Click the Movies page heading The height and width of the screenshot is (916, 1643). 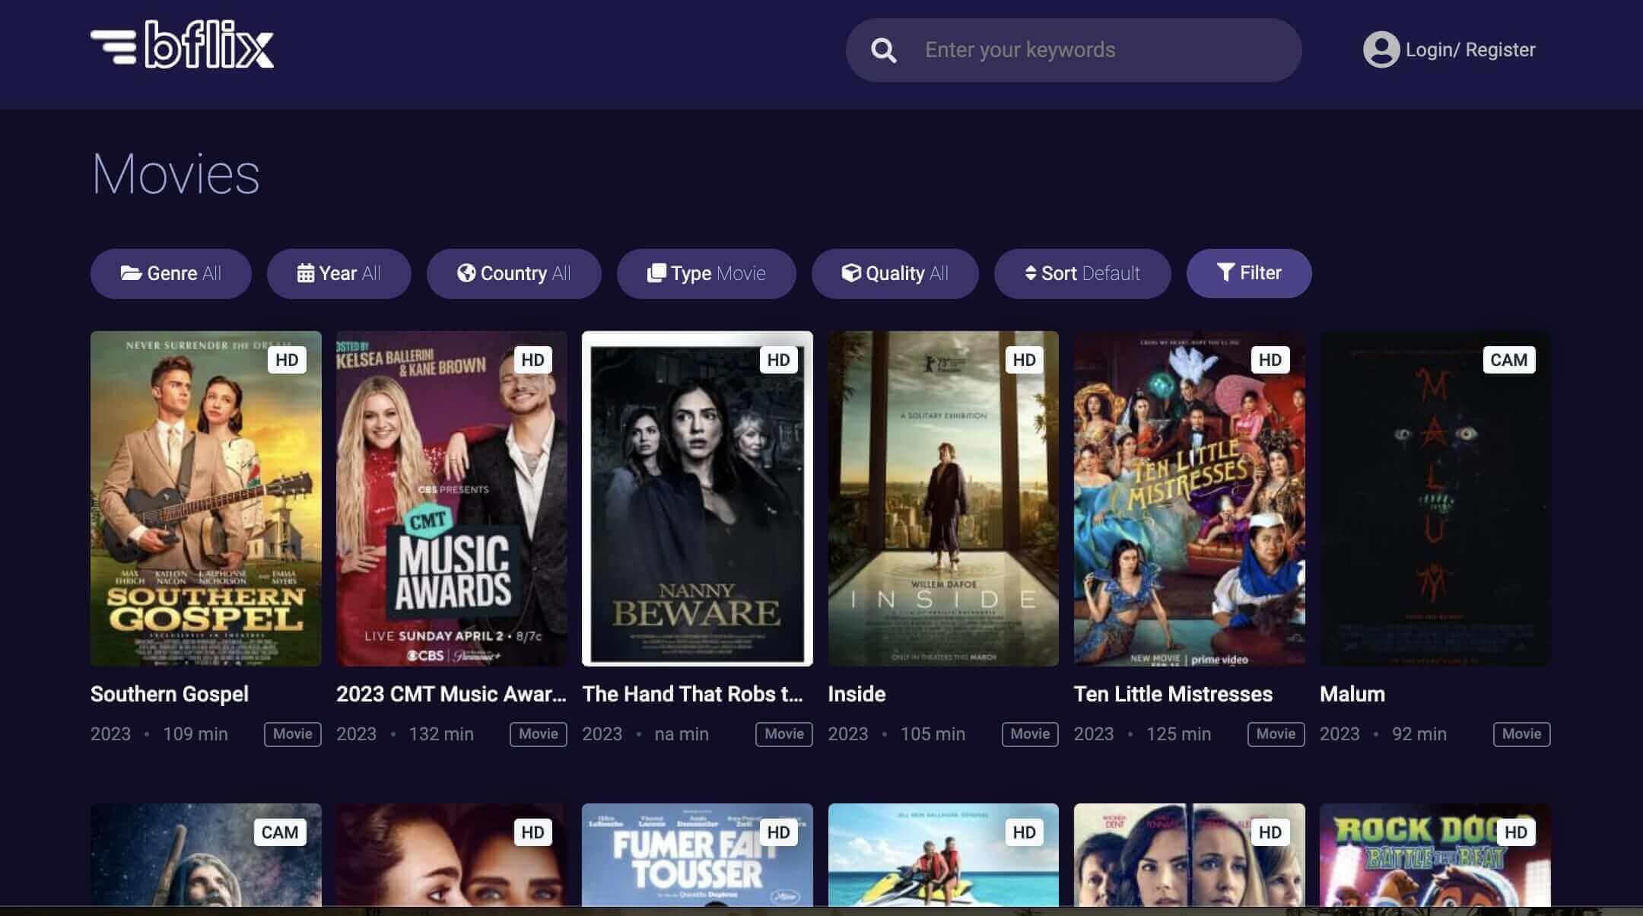[176, 174]
